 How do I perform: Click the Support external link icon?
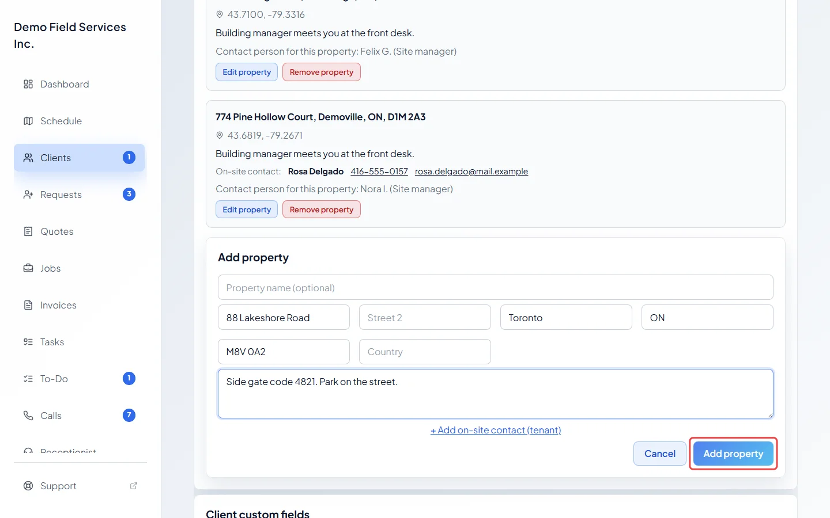(134, 486)
